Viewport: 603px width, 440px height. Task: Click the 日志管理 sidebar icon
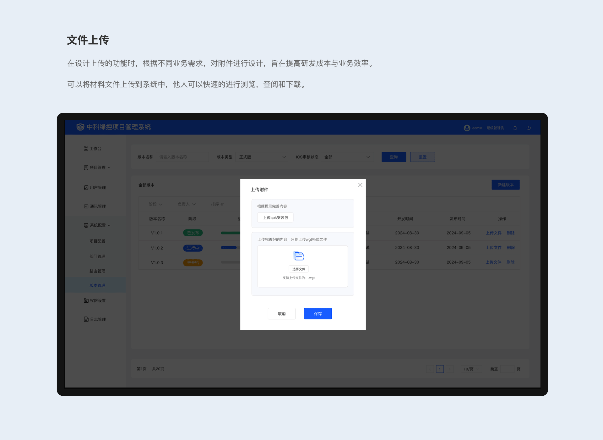pyautogui.click(x=86, y=319)
